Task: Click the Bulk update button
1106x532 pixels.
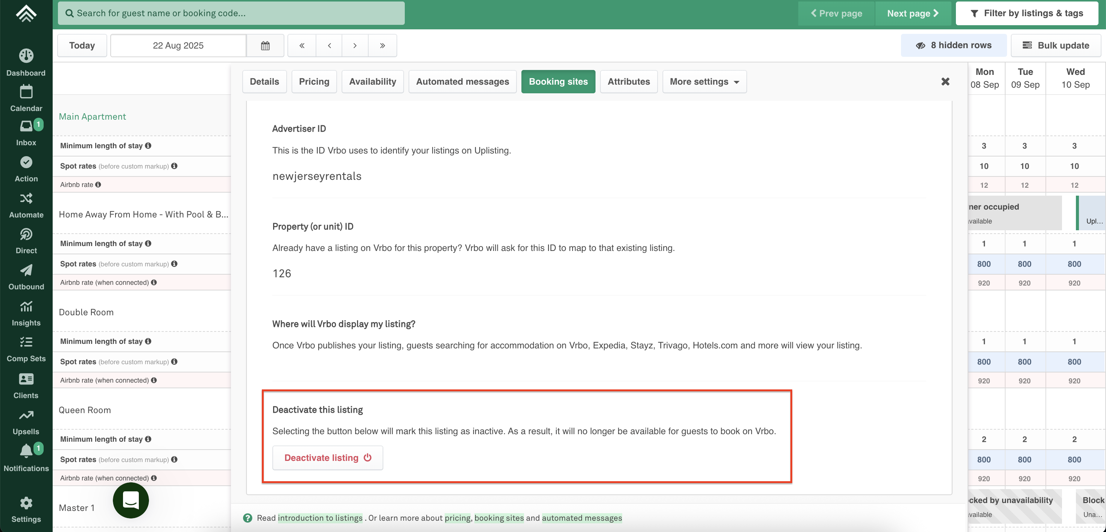Action: pos(1056,46)
